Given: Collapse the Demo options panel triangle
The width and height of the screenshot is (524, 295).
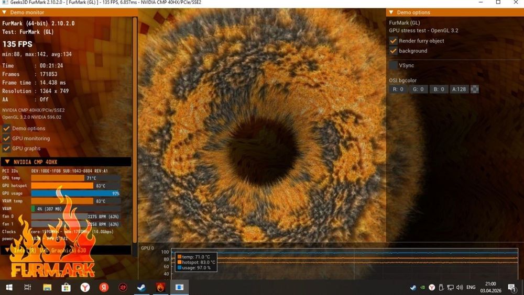Looking at the screenshot, I should tap(391, 13).
